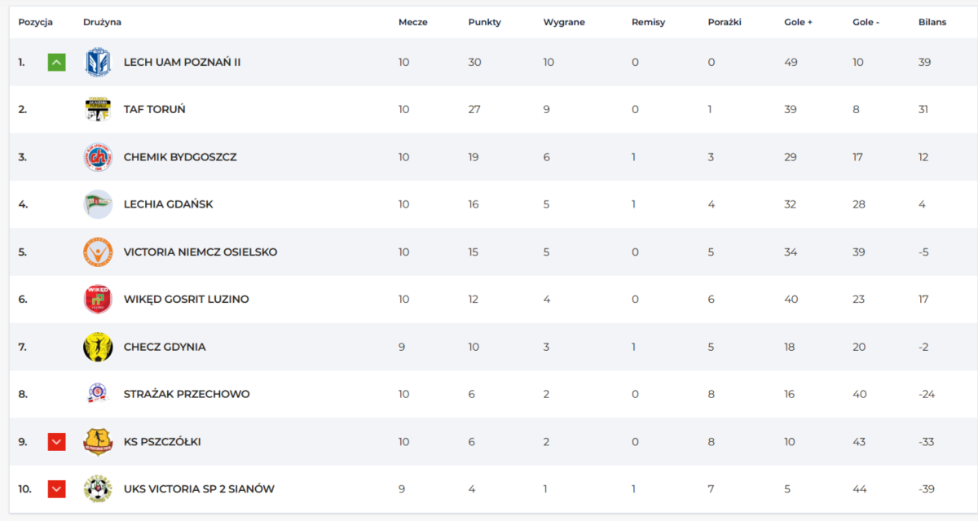This screenshot has width=978, height=521.
Task: Click the Chemik Bydgoszcz club crest
Action: 98,157
